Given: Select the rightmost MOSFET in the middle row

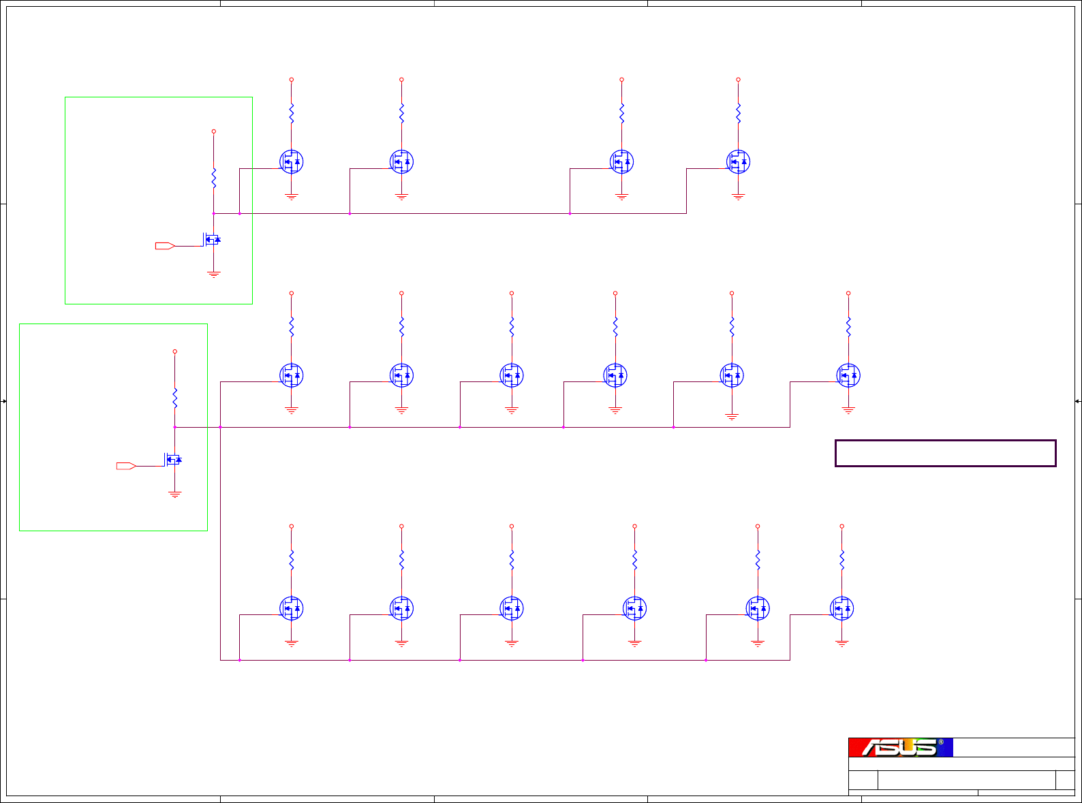Looking at the screenshot, I should [848, 375].
